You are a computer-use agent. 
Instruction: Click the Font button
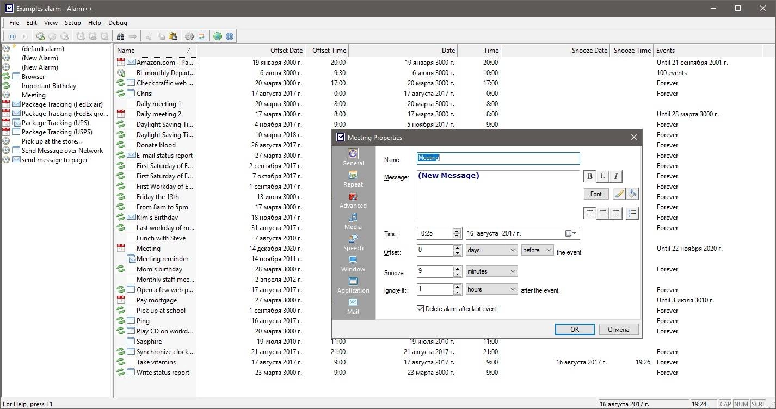tap(596, 194)
